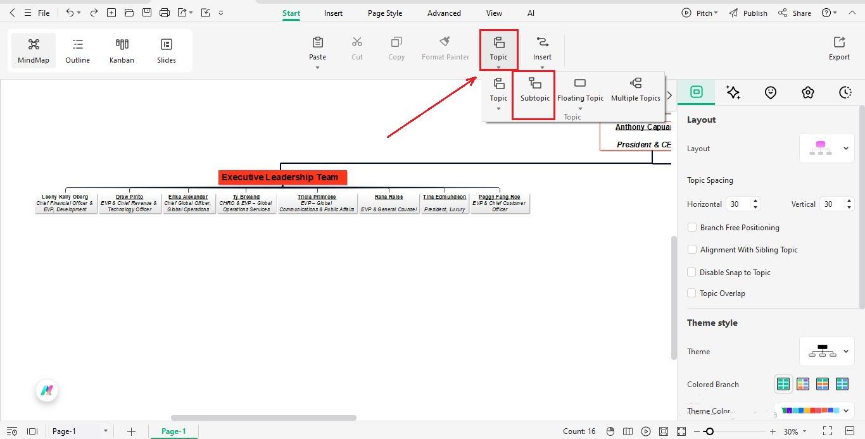
Task: Click the play presentation icon in status bar
Action: pyautogui.click(x=646, y=431)
